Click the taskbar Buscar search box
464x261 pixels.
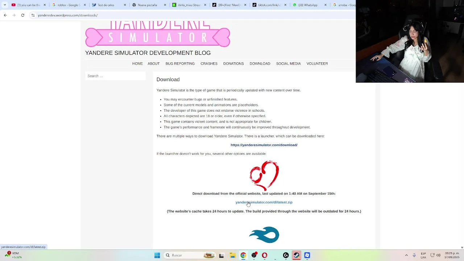coord(190,255)
